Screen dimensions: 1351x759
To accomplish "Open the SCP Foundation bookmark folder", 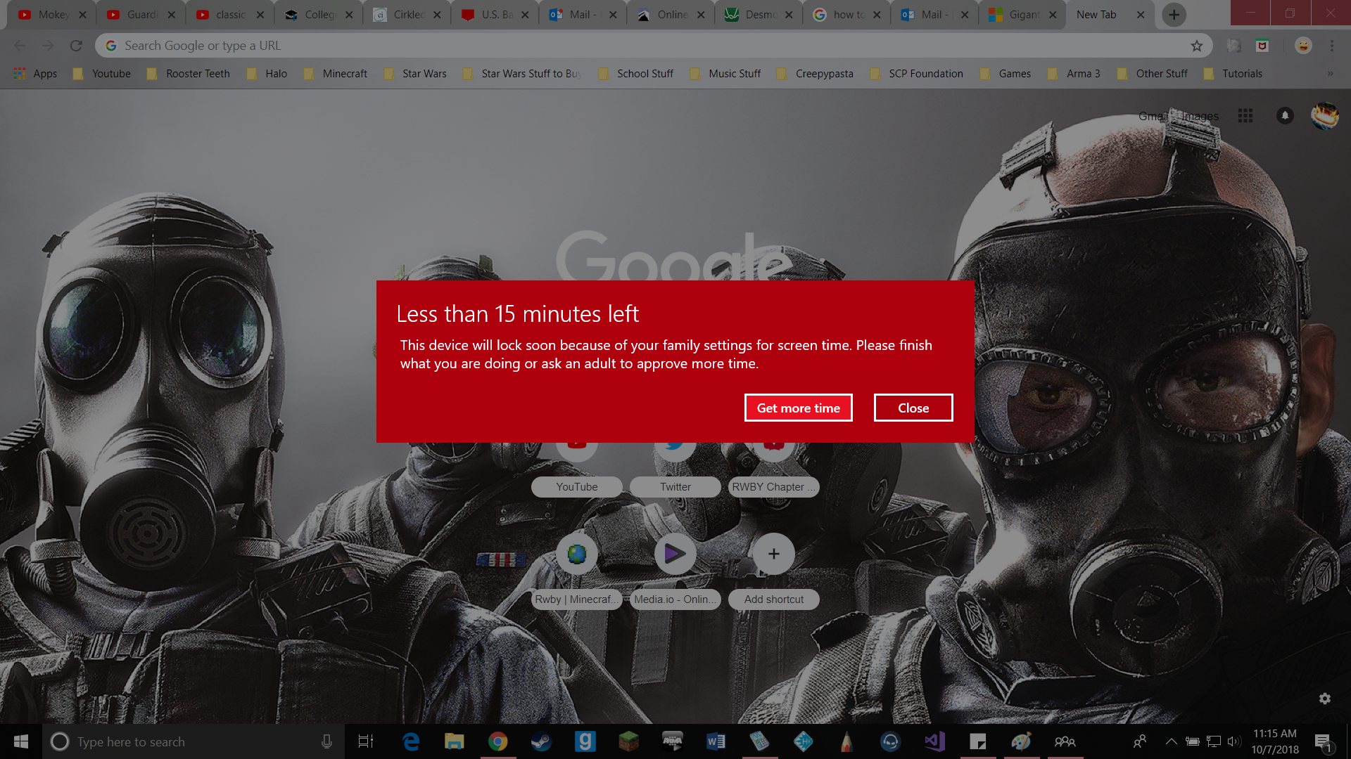I will pos(917,74).
